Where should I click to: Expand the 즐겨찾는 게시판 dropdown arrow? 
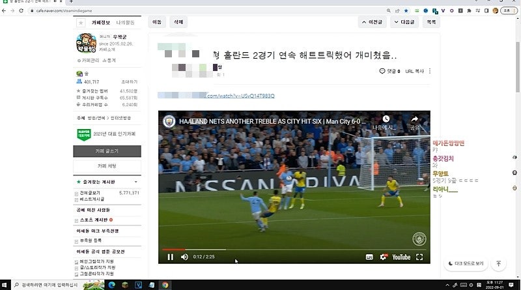[x=136, y=182]
